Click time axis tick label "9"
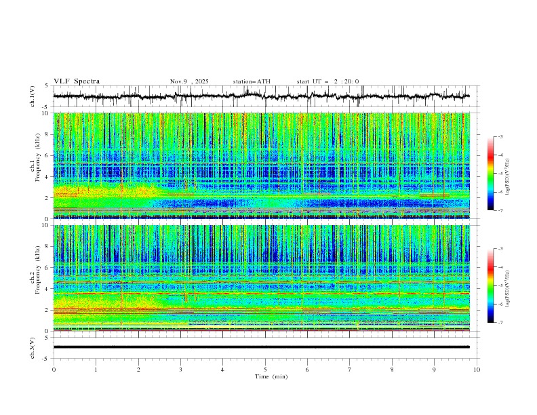 434,370
